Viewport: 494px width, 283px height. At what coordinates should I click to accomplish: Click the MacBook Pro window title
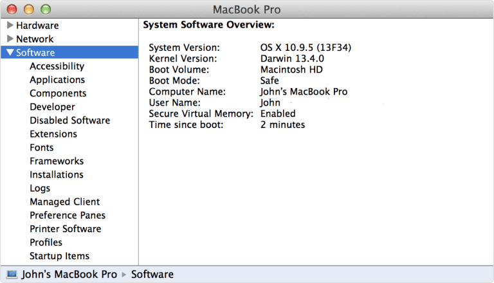coord(247,10)
